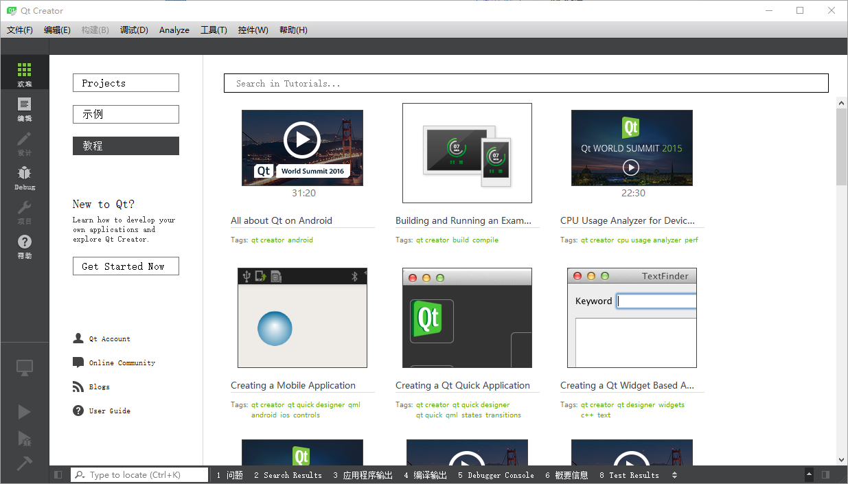
Task: Open the 应用程序输出 output pane
Action: 363,474
